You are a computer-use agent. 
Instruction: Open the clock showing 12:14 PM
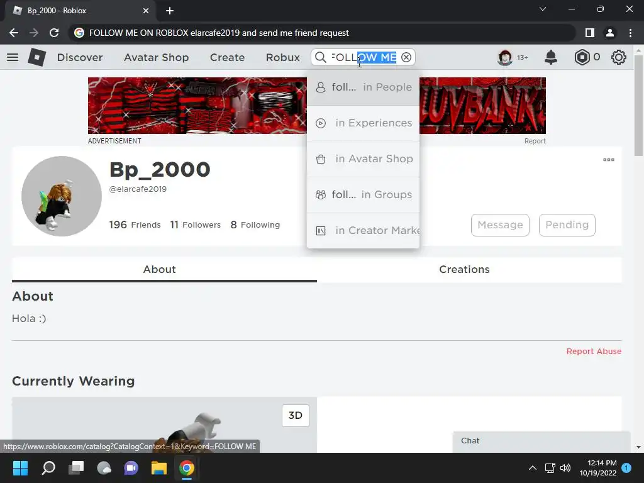click(x=598, y=468)
